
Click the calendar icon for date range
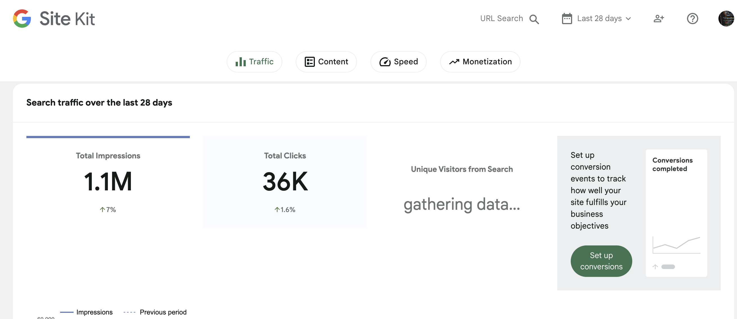[x=567, y=19]
